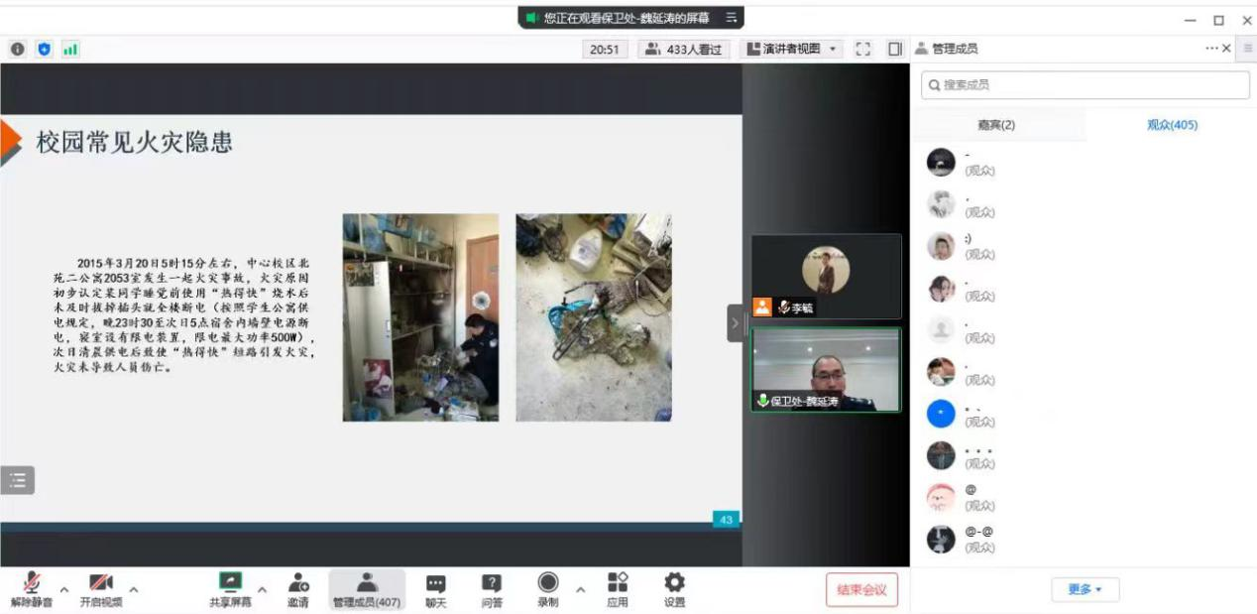Switch to the Guests (嘉宾) tab

[x=996, y=125]
